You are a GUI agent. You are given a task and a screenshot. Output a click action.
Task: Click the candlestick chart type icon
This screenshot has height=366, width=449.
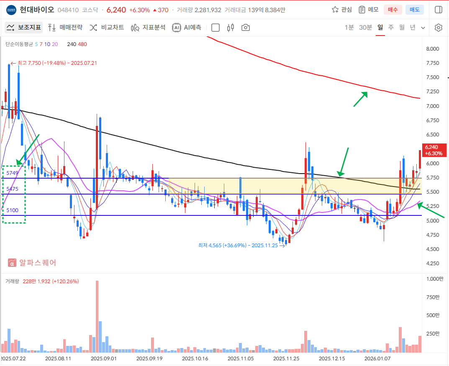pyautogui.click(x=230, y=28)
